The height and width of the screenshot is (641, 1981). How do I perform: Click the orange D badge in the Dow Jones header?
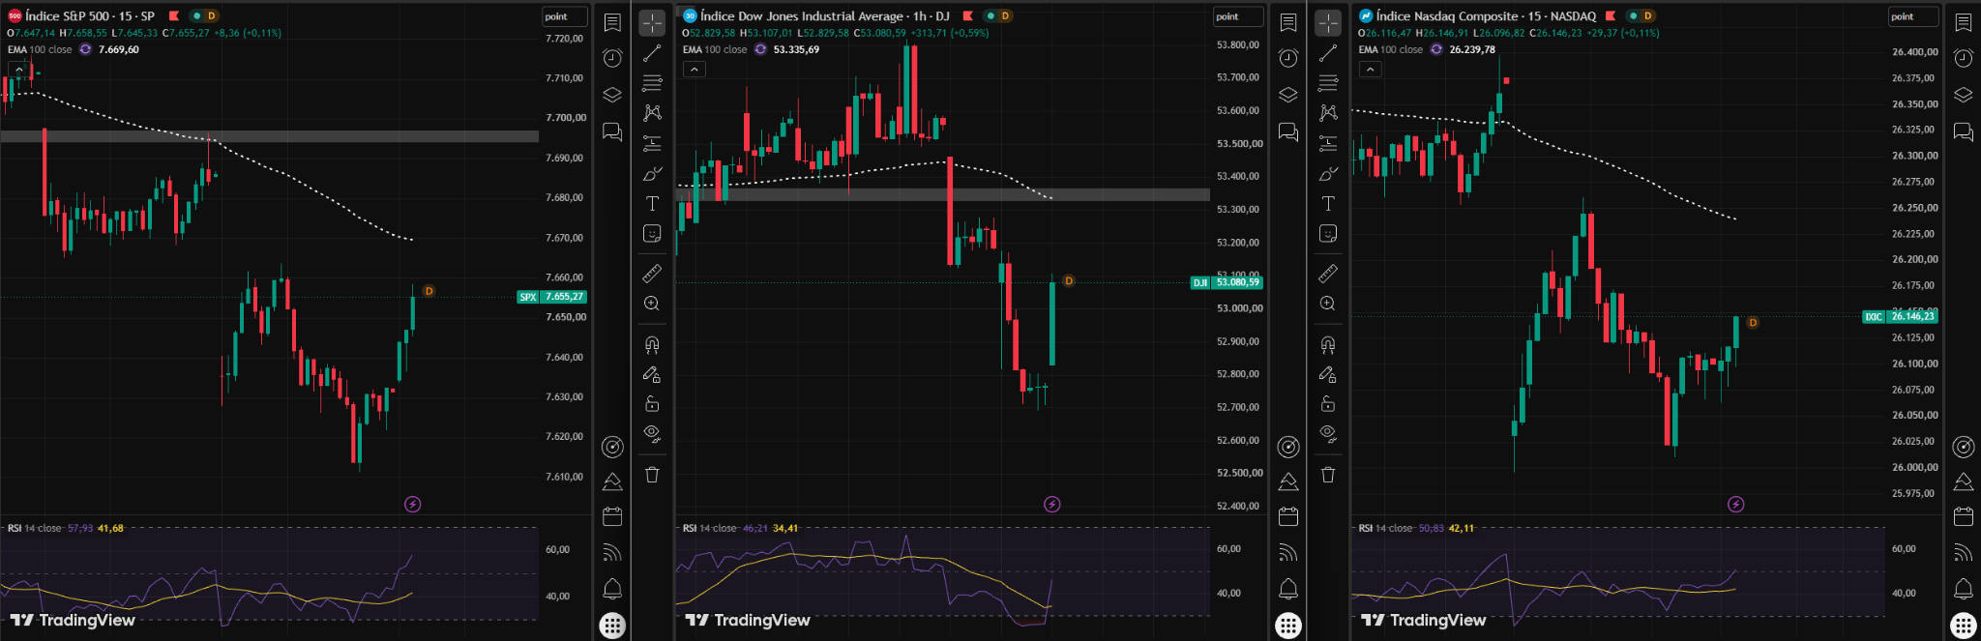(1005, 15)
